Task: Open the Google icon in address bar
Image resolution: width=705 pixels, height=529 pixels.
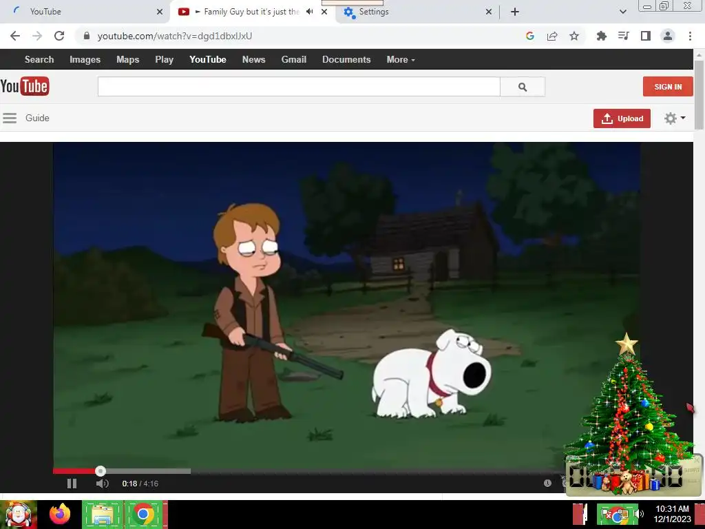Action: [x=529, y=36]
